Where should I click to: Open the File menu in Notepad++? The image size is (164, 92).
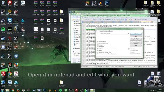pos(83,18)
